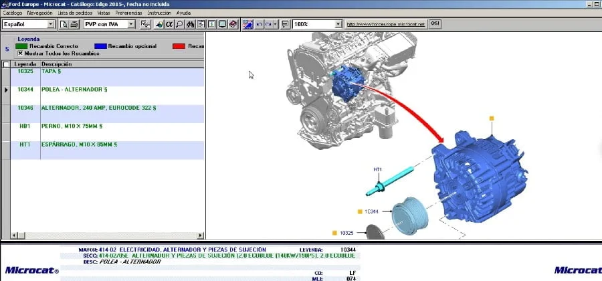Open the Preferencias menu
The width and height of the screenshot is (602, 281).
coord(128,13)
